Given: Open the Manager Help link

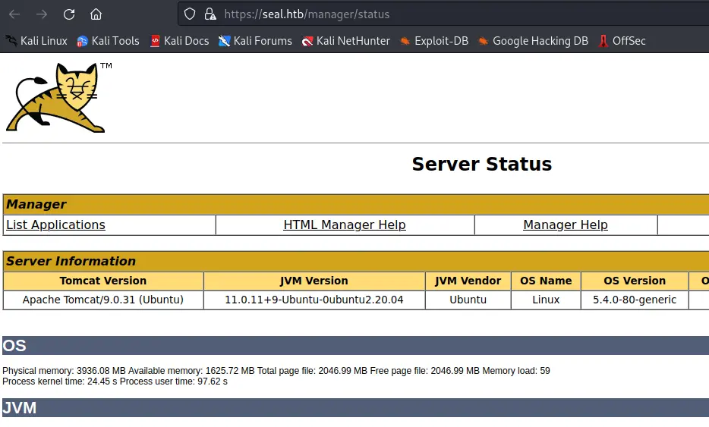Looking at the screenshot, I should [566, 224].
